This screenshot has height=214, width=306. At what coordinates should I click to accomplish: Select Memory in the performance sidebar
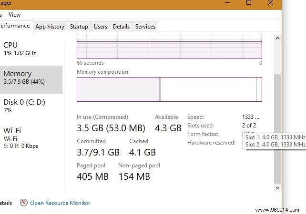pos(31,80)
